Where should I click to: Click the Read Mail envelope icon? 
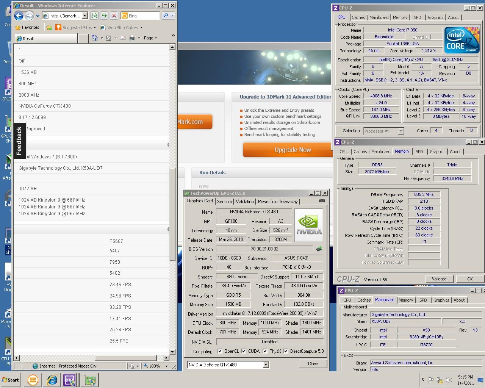[123, 38]
